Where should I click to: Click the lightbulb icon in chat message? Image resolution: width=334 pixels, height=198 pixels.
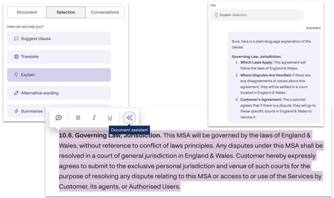coord(217,15)
